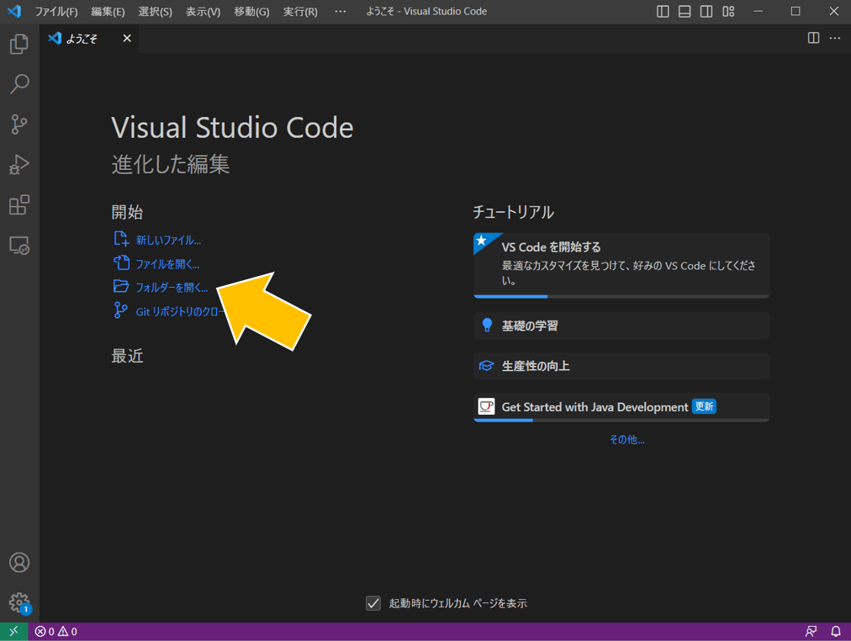Show errors and warnings from status bar

55,631
